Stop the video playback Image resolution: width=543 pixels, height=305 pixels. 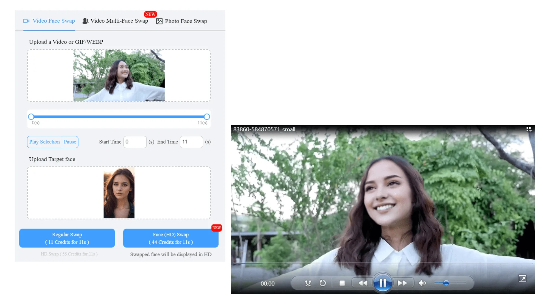coord(342,283)
